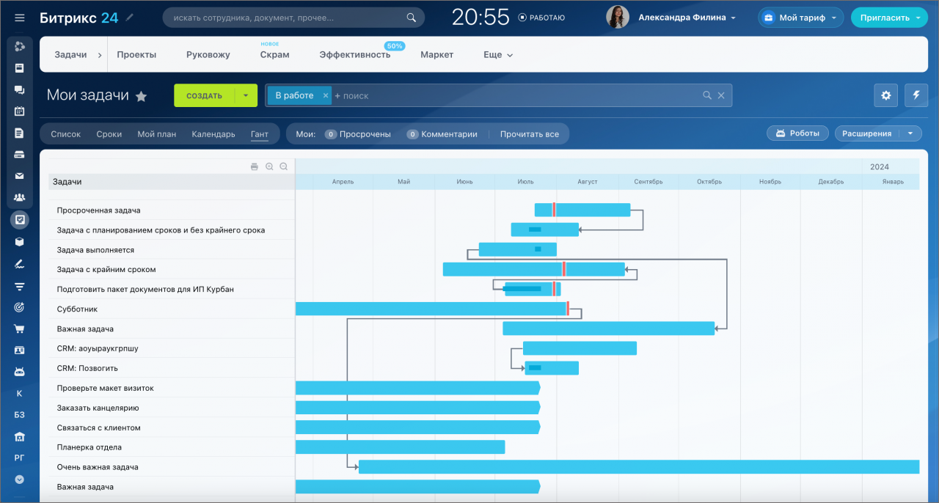Click the mail envelope sidebar icon
Screen dimensions: 939x503
coord(20,176)
